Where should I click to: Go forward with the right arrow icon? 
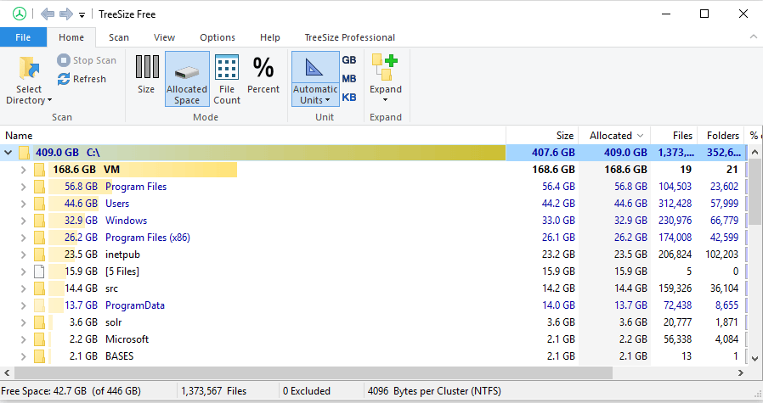pos(65,14)
